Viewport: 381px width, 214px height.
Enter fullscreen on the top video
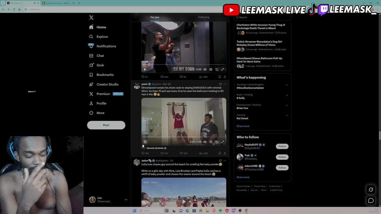pos(222,69)
